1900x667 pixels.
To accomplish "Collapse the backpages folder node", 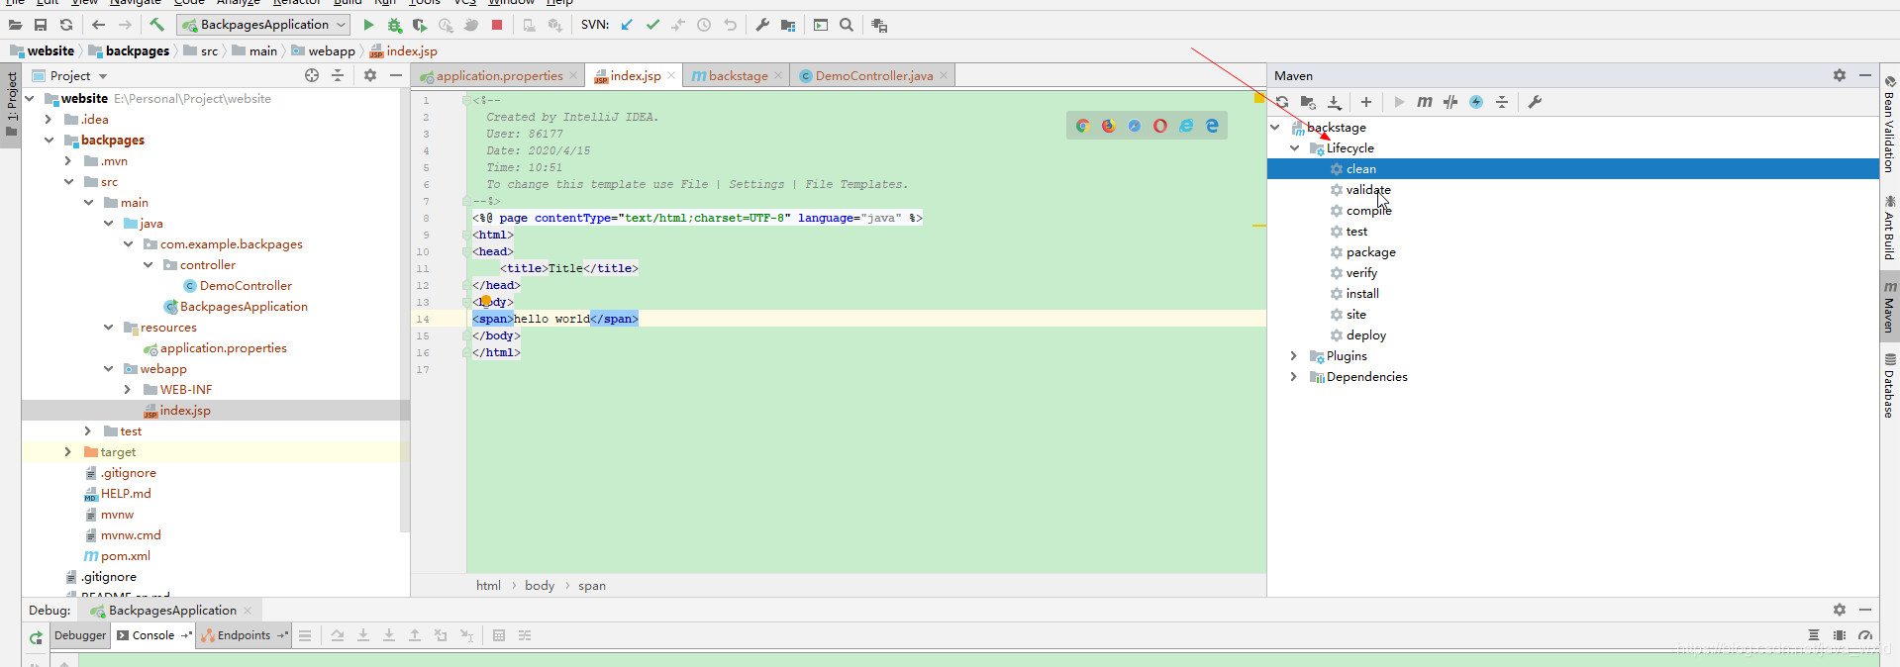I will coord(49,141).
